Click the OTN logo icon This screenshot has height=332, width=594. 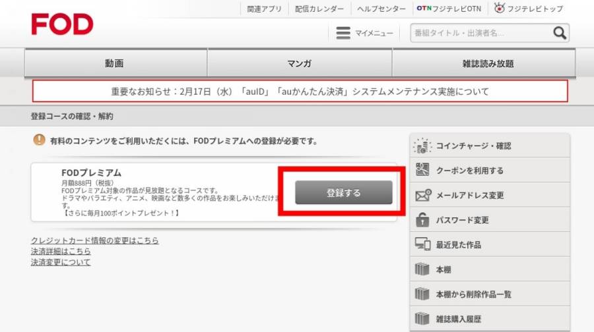(424, 8)
